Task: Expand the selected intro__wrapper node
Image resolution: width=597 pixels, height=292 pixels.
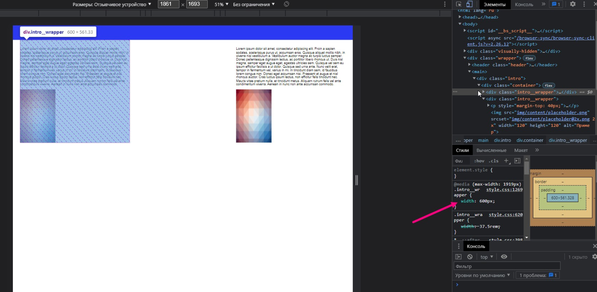Action: pos(483,92)
